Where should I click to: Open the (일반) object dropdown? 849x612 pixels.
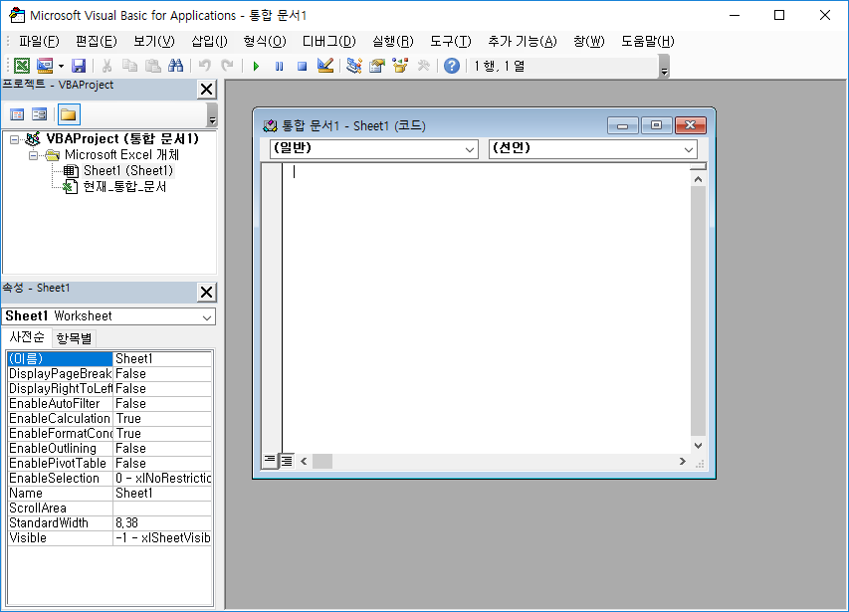470,149
